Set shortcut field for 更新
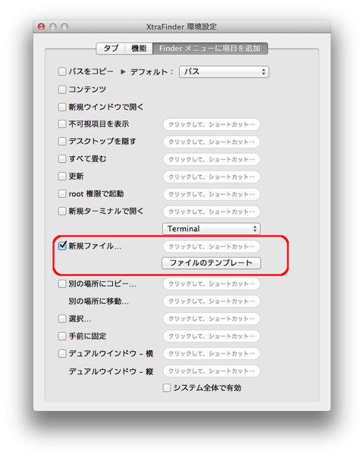364x457 pixels. point(212,177)
